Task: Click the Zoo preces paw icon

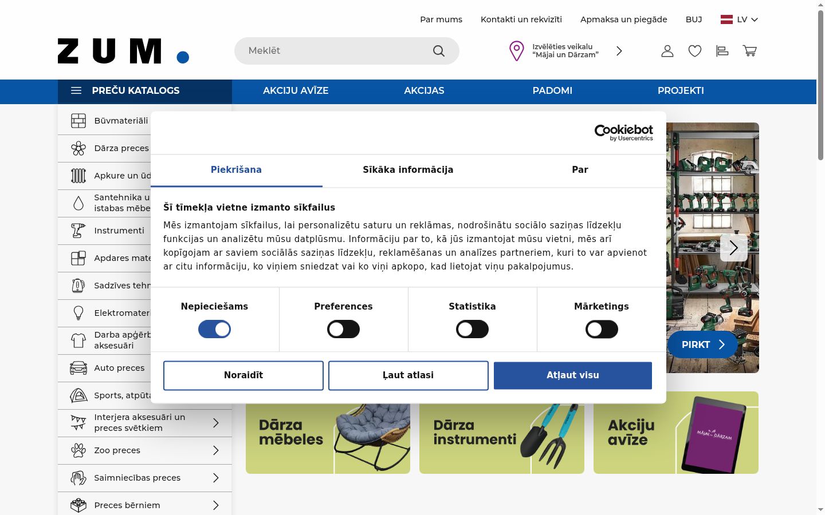Action: click(x=78, y=450)
